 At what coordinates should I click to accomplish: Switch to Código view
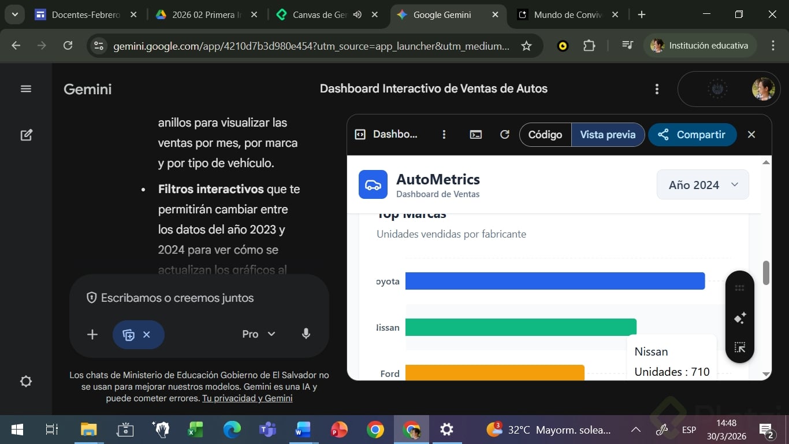[x=545, y=135]
